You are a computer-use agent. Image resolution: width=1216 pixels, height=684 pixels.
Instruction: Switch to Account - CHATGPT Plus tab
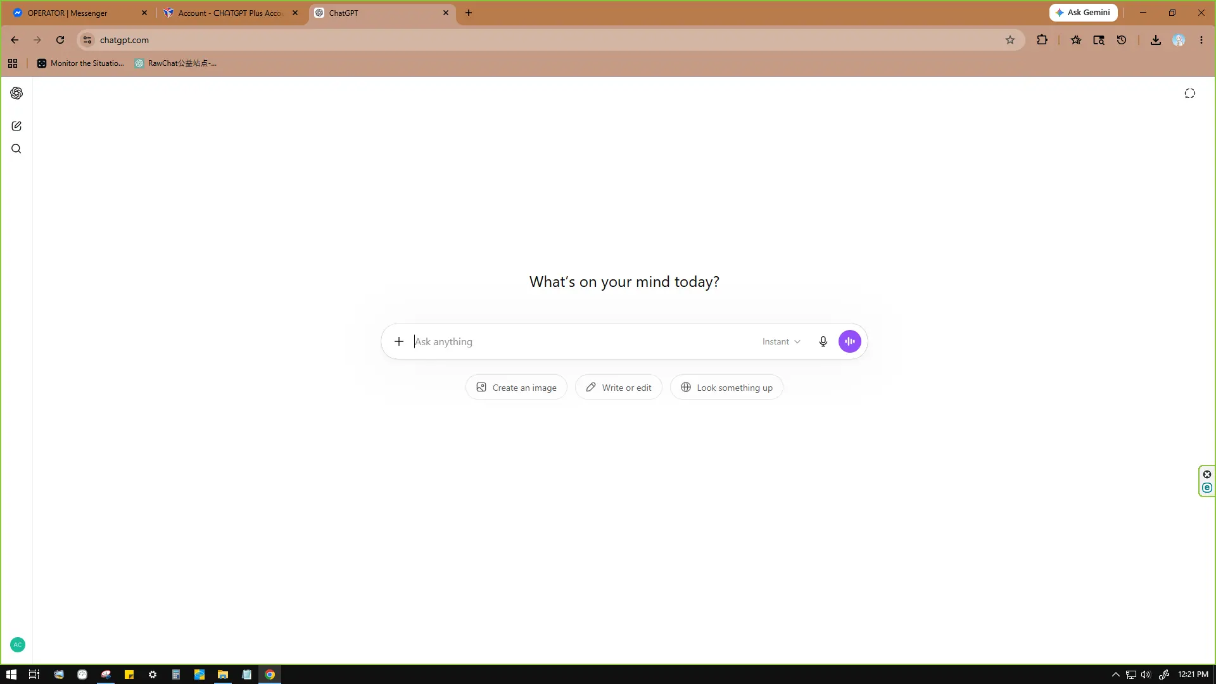point(231,13)
